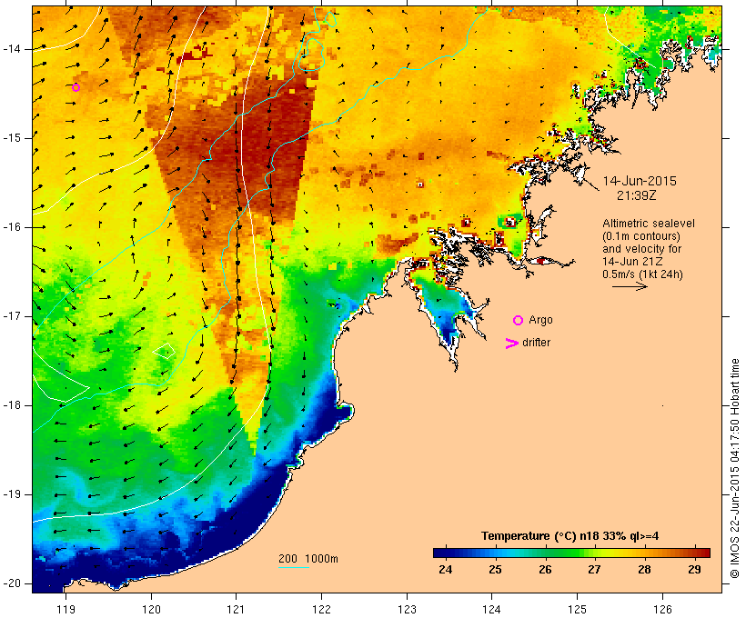This screenshot has width=746, height=618.
Task: Click the latitude label '-19'
Action: 12,494
